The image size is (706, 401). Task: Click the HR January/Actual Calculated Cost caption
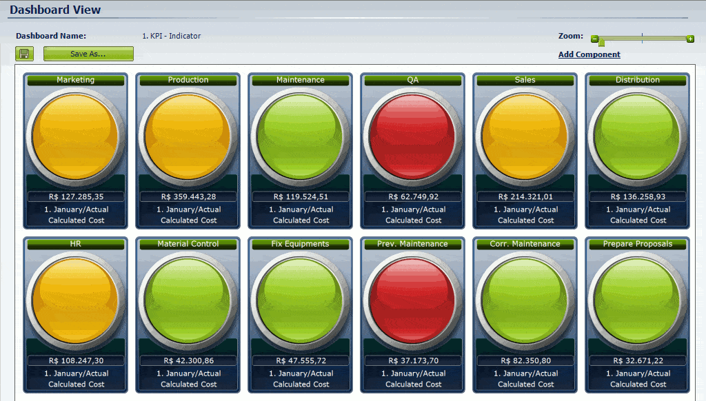click(76, 378)
